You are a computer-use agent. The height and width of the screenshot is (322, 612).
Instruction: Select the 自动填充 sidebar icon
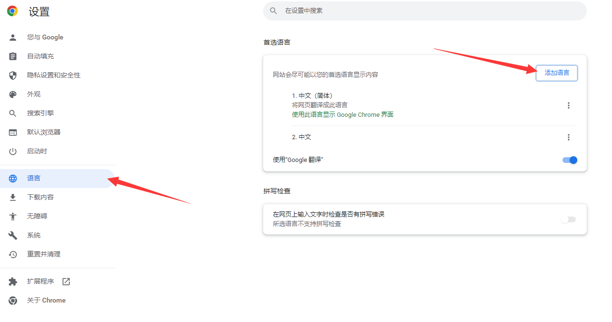12,56
